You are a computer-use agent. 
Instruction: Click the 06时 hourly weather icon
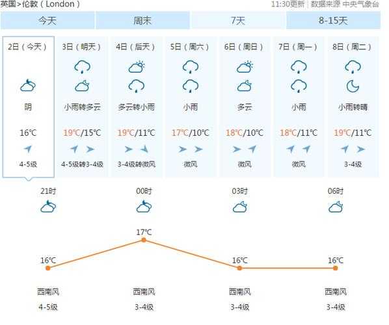coord(336,207)
